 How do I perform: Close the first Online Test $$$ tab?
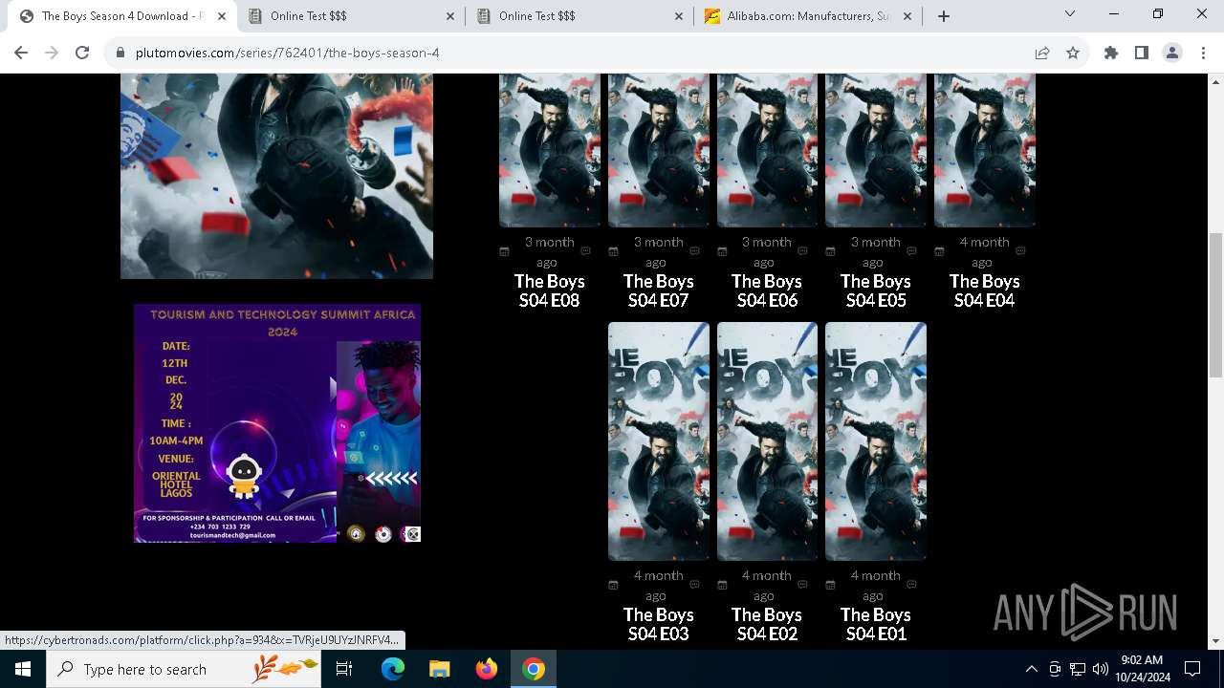pyautogui.click(x=450, y=16)
